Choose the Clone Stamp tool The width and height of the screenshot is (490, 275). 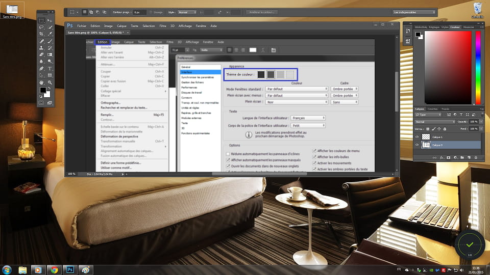tap(42, 48)
